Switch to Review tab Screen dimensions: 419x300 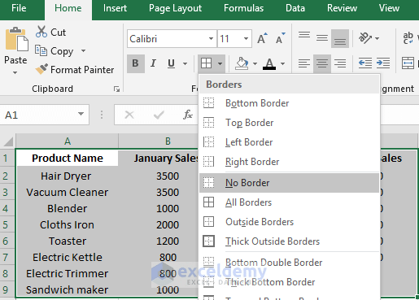pos(342,8)
